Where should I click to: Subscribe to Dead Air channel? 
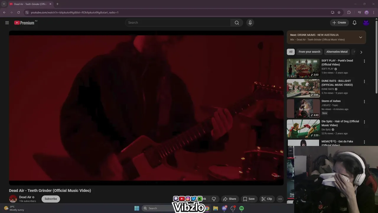coord(51,199)
